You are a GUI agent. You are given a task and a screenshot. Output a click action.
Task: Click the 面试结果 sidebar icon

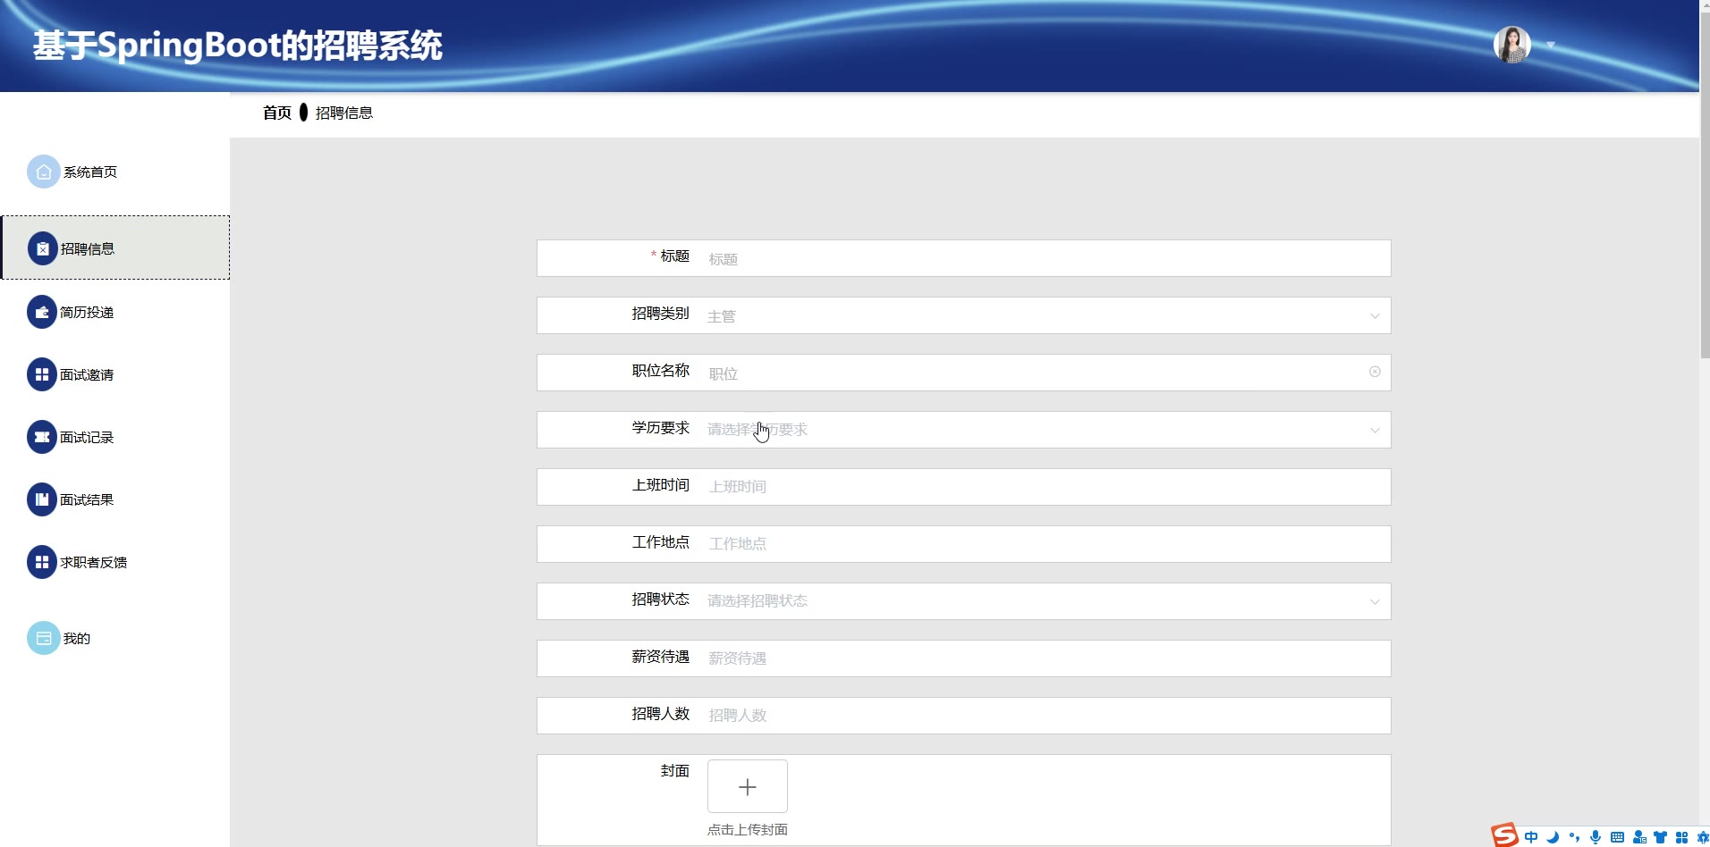pyautogui.click(x=42, y=499)
